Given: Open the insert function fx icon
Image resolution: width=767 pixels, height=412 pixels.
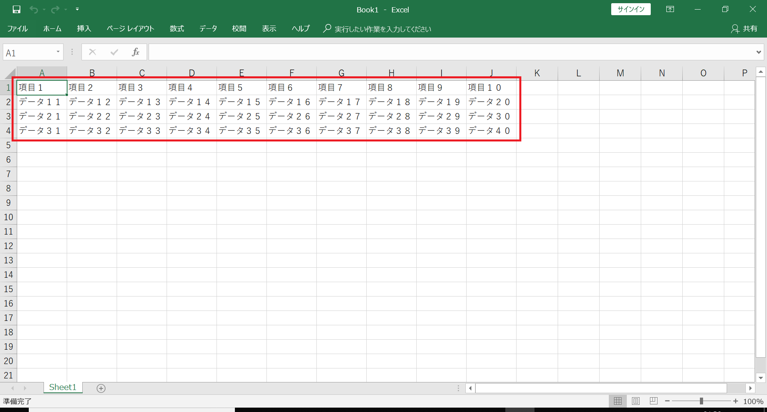Looking at the screenshot, I should click(136, 52).
